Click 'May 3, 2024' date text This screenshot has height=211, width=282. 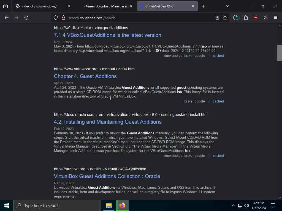(x=63, y=42)
